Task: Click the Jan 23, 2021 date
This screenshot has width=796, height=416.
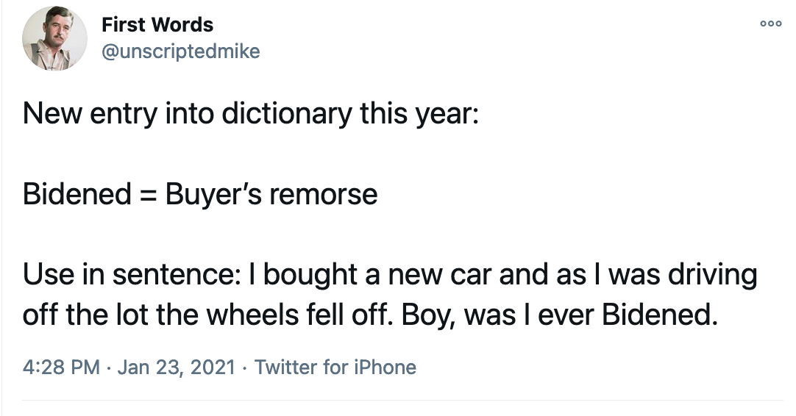Action: coord(177,367)
